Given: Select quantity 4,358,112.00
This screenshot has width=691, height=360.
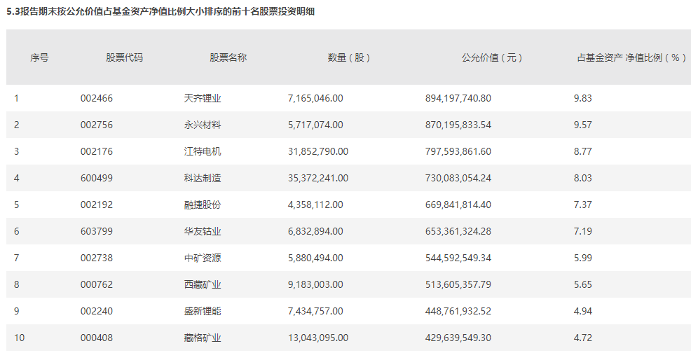Looking at the screenshot, I should click(315, 205).
